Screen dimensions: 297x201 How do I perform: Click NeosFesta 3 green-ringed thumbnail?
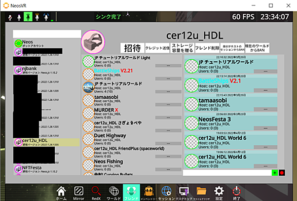pyautogui.click(x=192, y=123)
